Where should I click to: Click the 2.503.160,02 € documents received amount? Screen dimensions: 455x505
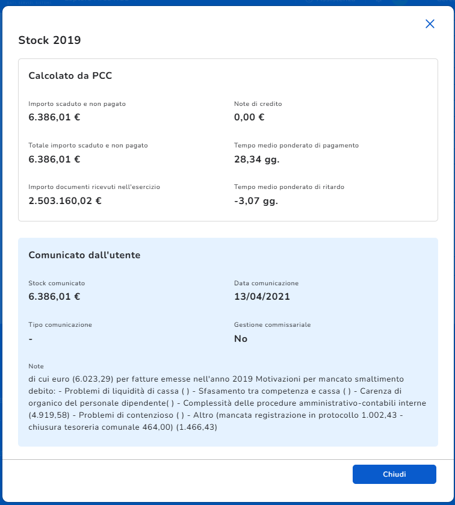point(65,200)
